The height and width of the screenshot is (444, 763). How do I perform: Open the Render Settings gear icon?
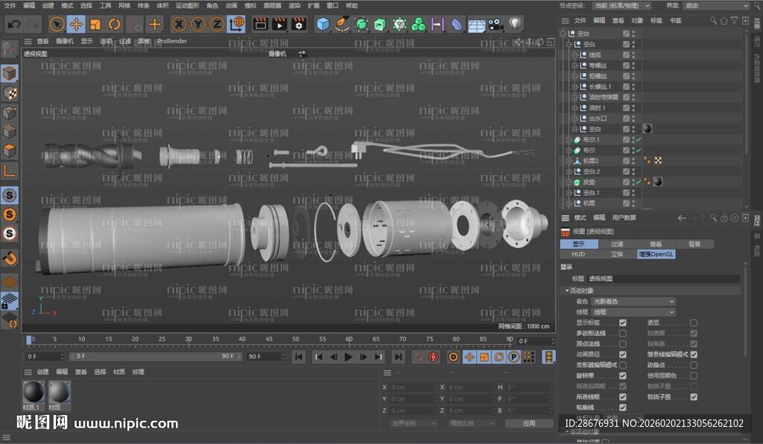pyautogui.click(x=299, y=24)
